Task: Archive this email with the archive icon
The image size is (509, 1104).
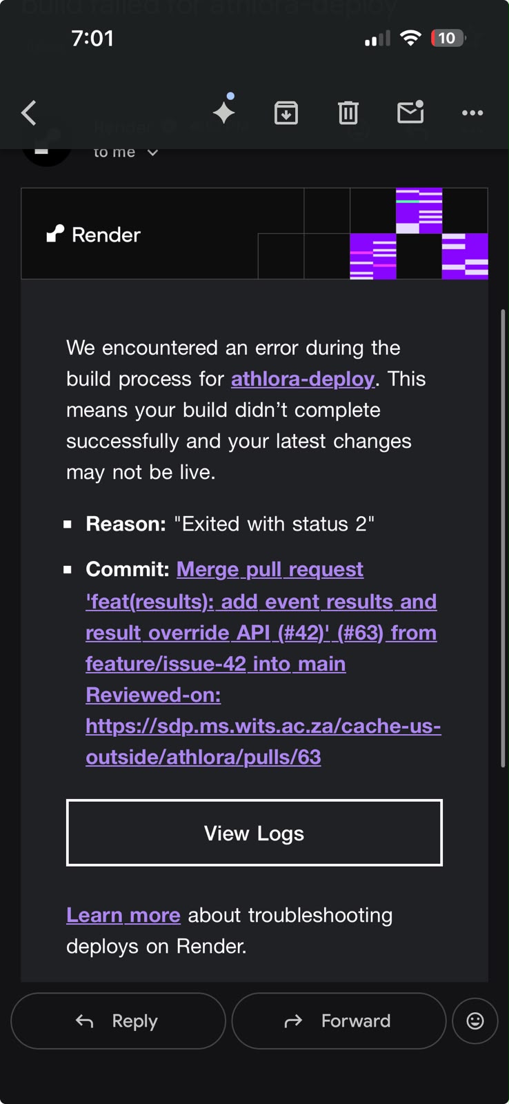Action: point(286,112)
